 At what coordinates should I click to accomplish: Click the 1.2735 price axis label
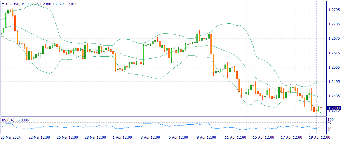pos(334,24)
